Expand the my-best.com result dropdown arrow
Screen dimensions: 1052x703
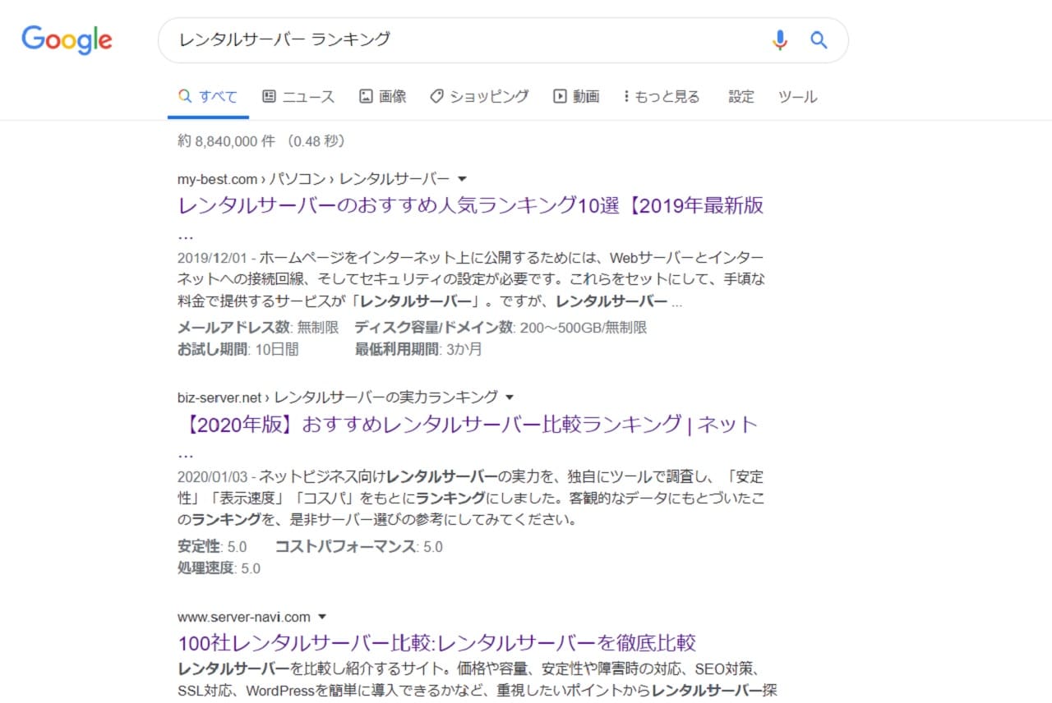[462, 179]
